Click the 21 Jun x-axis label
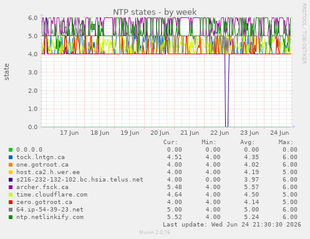 point(190,133)
